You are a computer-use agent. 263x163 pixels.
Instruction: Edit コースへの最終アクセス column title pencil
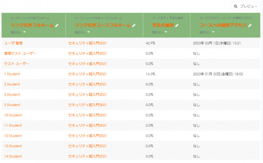tap(250, 25)
